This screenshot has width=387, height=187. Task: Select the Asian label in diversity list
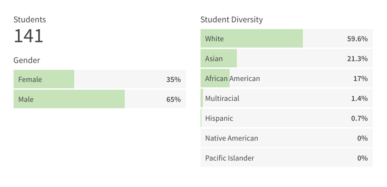(x=214, y=59)
